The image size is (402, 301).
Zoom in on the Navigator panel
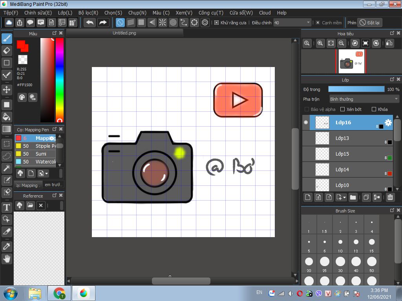coord(320,43)
